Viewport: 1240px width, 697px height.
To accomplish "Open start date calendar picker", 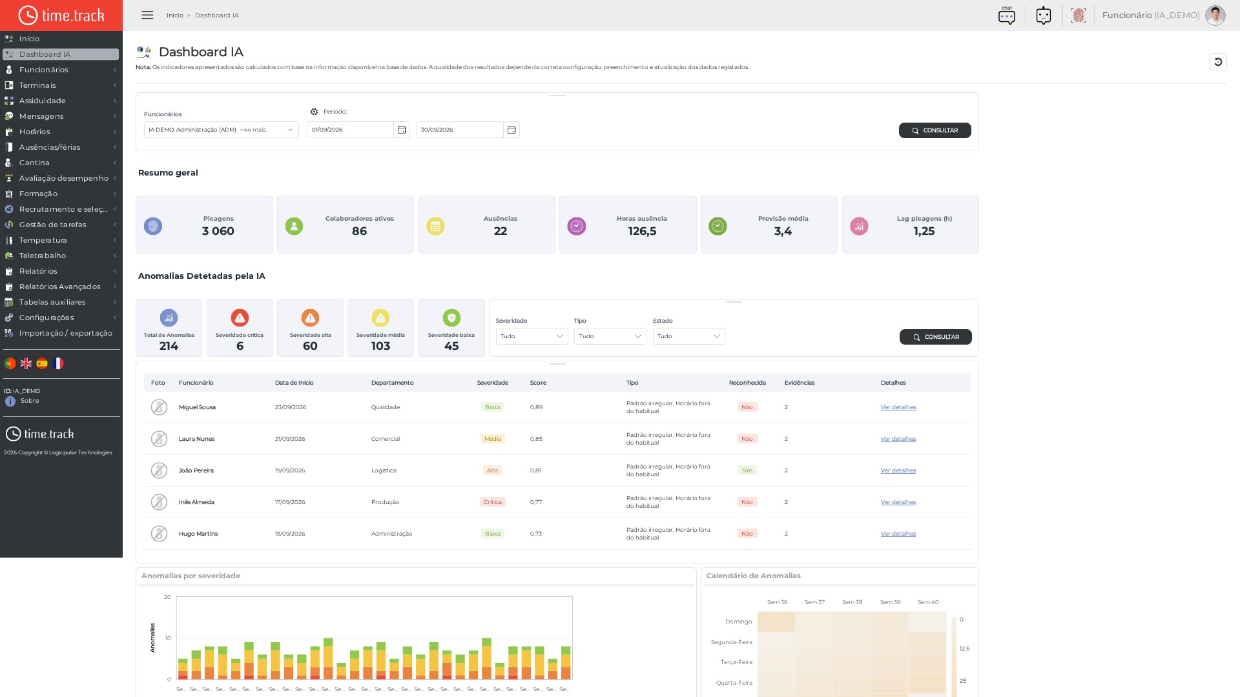I will 402,130.
